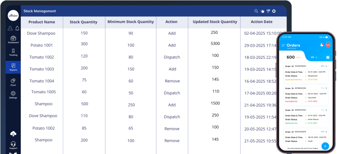338x154 pixels.
Task: Expand order 56789001234 chevron arrow
Action: point(326,88)
